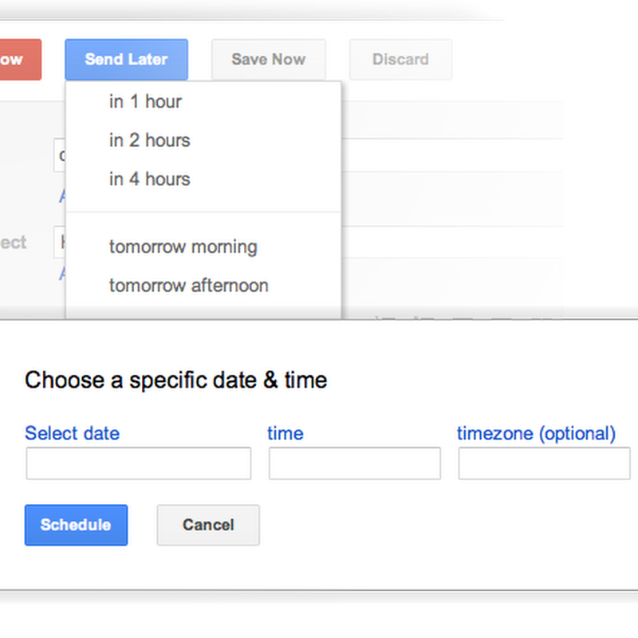Choose 'tomorrow afternoon' menu entry
Screen dimensions: 638x638
[188, 286]
